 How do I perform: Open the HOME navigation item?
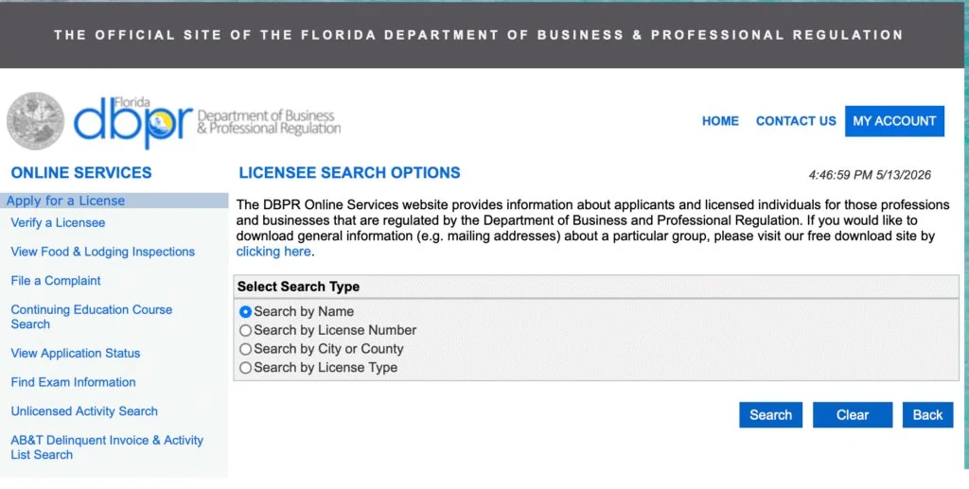click(720, 121)
